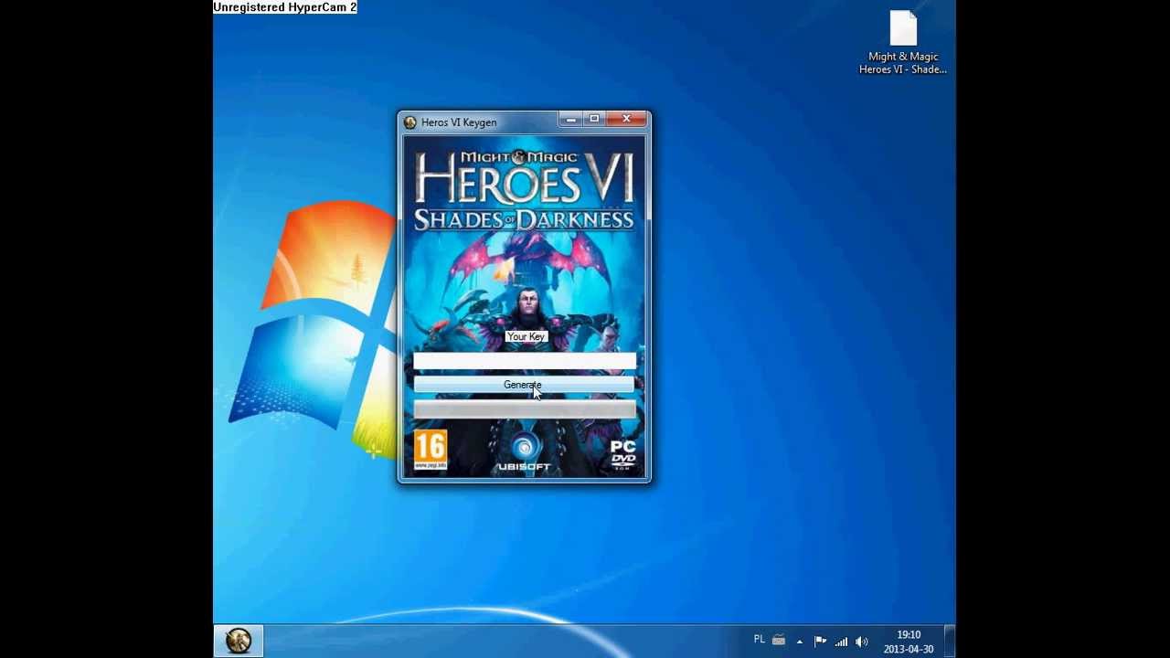Click the Generate button in the keygen
This screenshot has height=658, width=1170.
tap(524, 385)
